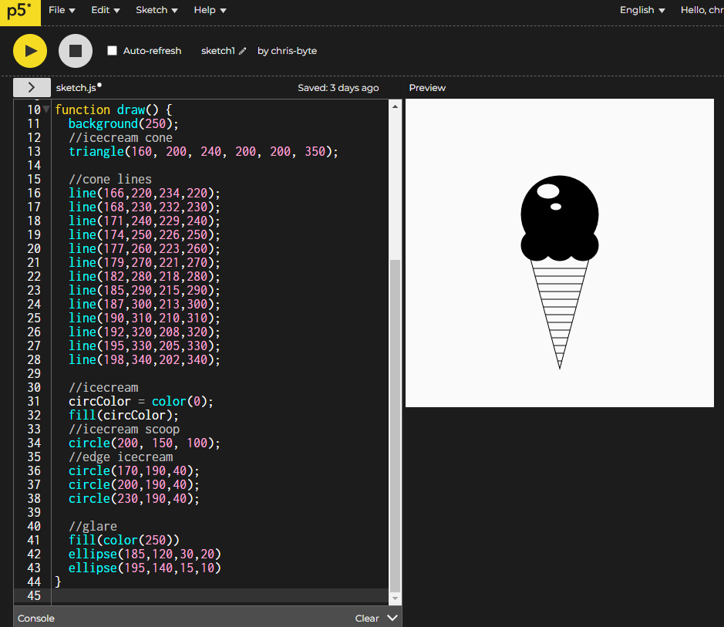Viewport: 724px width, 627px height.
Task: Click 'circColor = color(0);' line
Action: click(x=141, y=401)
